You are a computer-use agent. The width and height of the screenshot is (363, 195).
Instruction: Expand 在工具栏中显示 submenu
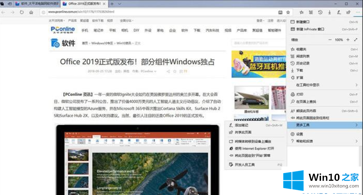(x=324, y=85)
